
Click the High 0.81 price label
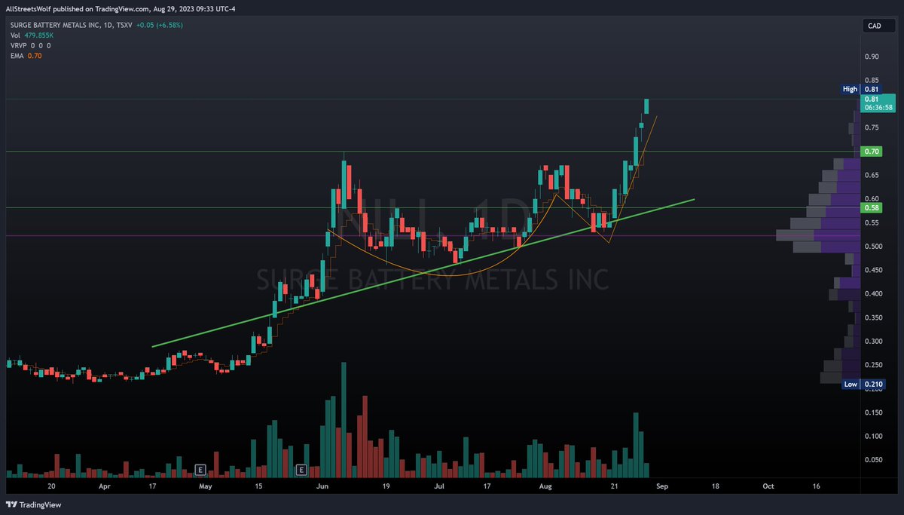860,89
